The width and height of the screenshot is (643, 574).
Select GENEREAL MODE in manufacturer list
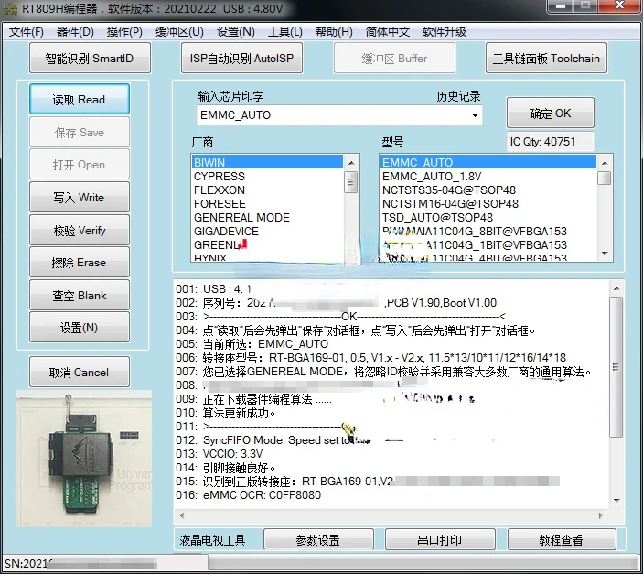tap(267, 217)
